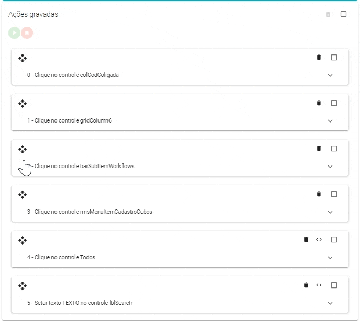Viewport: 360px width, 321px height.
Task: Click the green play recorded actions button
Action: pyautogui.click(x=14, y=32)
